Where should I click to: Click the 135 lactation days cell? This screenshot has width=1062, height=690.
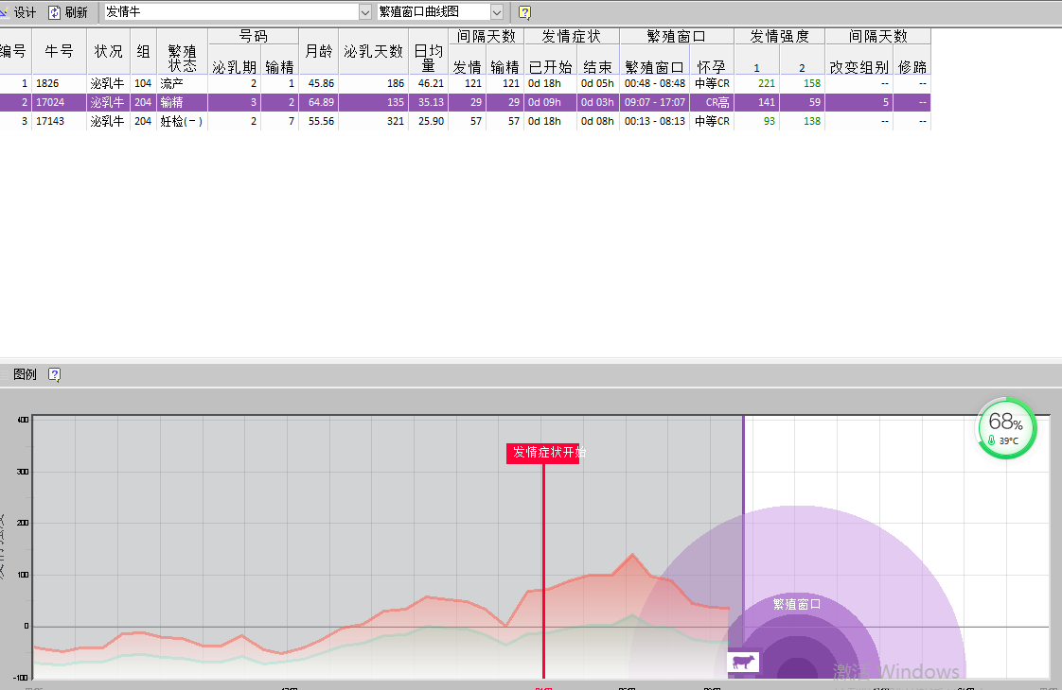[x=373, y=102]
